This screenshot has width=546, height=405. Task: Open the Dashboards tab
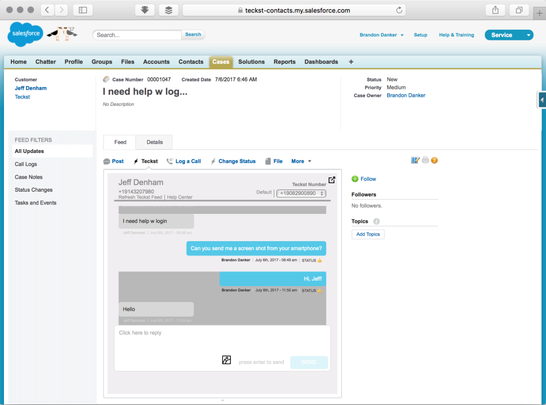pos(321,61)
